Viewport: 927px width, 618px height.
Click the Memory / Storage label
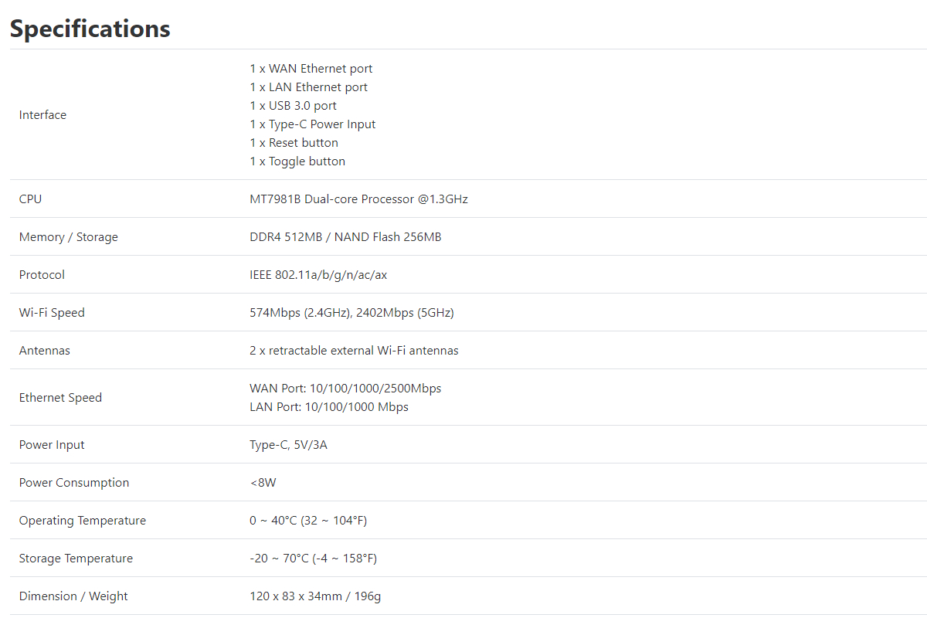(69, 237)
